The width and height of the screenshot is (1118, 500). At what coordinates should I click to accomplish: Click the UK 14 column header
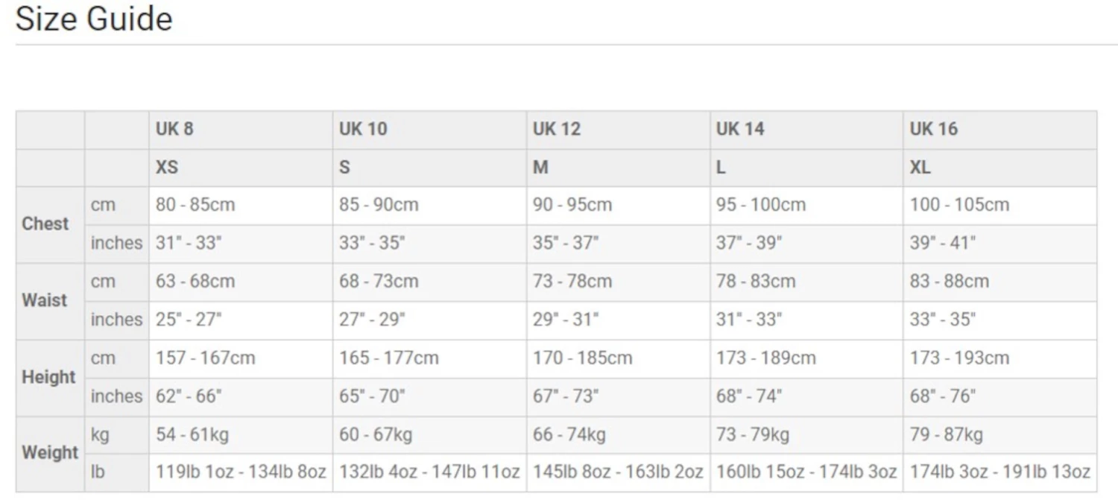tap(740, 129)
